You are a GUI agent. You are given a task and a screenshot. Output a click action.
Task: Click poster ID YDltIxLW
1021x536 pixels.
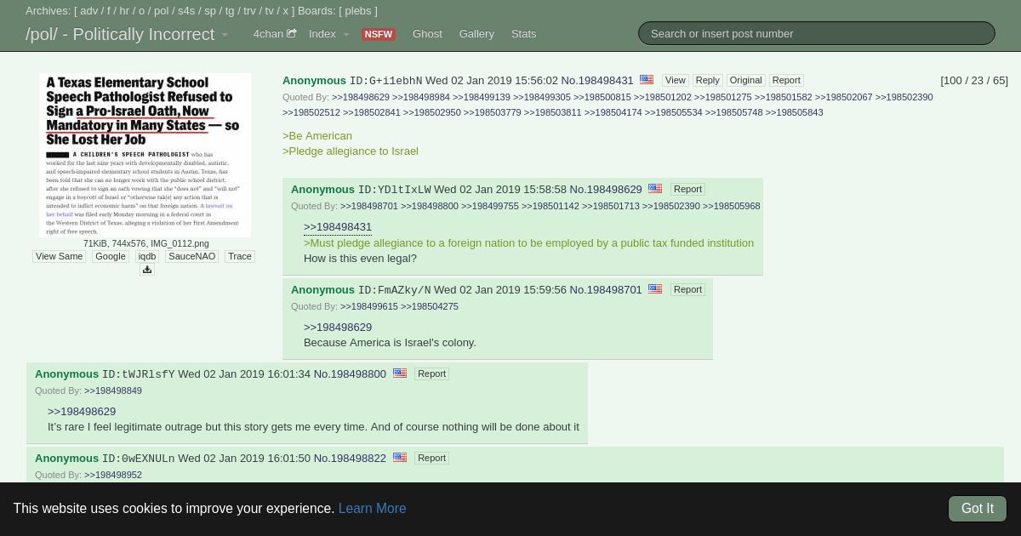(394, 190)
